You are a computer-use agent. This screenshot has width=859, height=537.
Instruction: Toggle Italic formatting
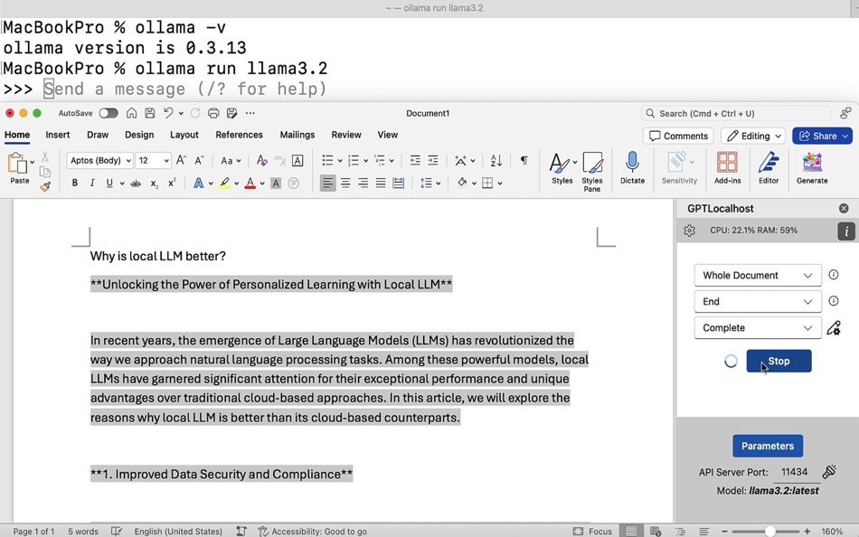point(92,183)
